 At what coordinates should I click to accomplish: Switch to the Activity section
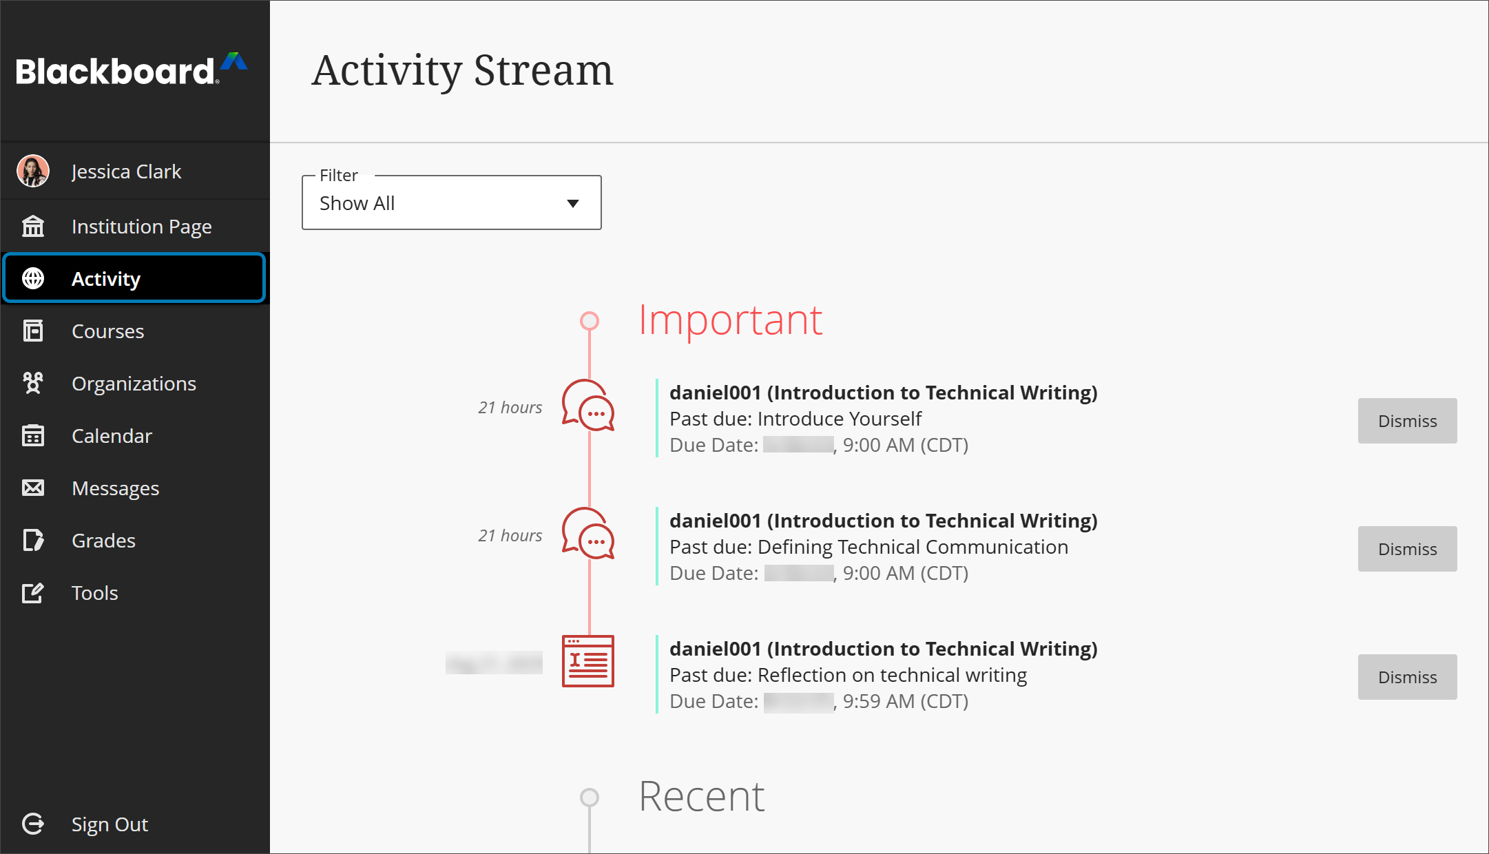tap(105, 278)
